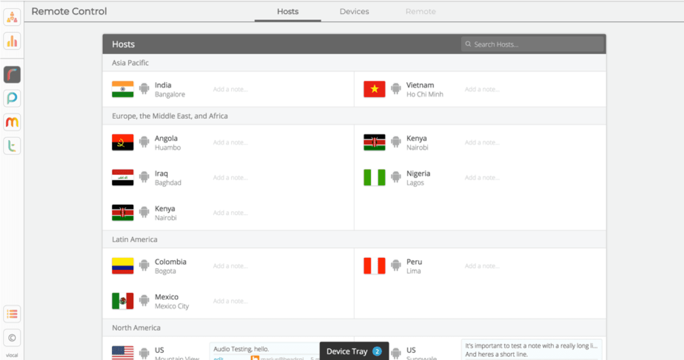The image size is (684, 360).
Task: Open the 'p' app icon in sidebar
Action: tap(12, 98)
